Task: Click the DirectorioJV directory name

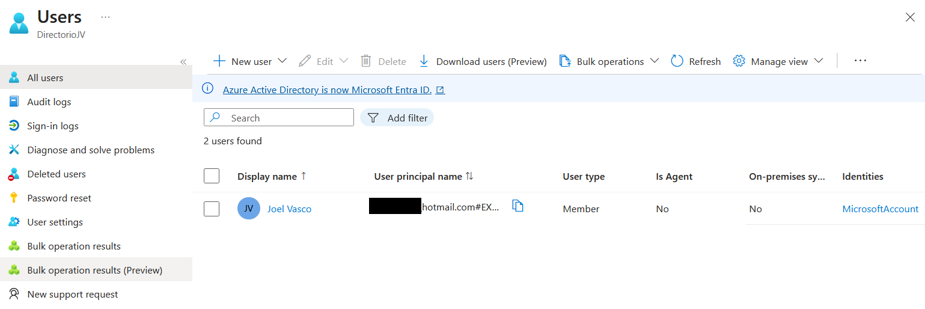Action: tap(61, 34)
